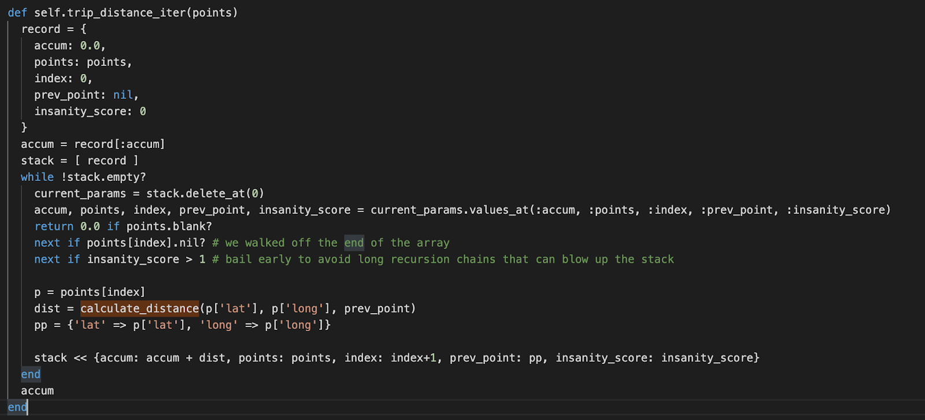925x420 pixels.
Task: Click the 'return' keyword
Action: click(x=54, y=226)
